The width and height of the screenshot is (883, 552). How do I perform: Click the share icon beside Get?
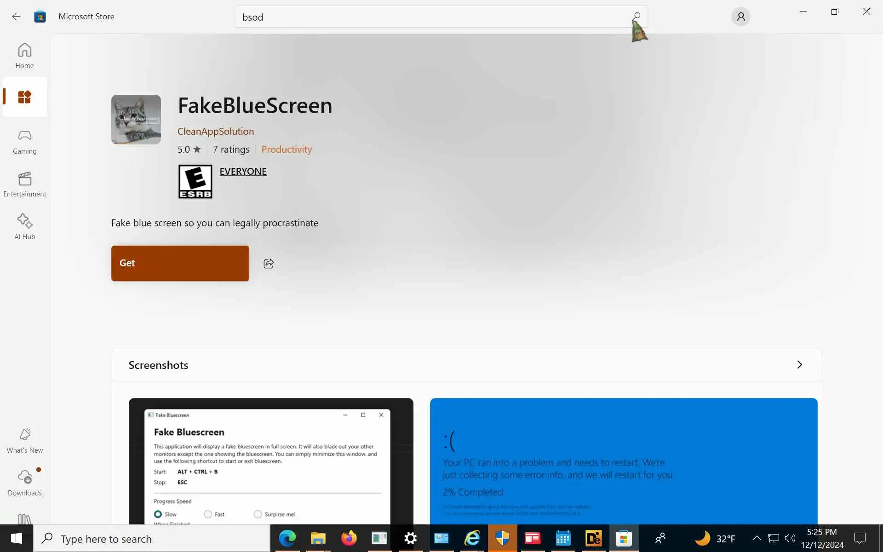(x=269, y=264)
